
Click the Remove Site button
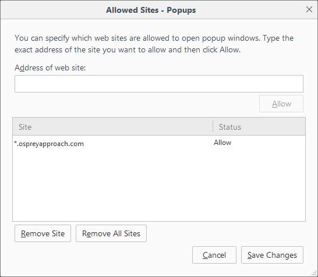43,233
